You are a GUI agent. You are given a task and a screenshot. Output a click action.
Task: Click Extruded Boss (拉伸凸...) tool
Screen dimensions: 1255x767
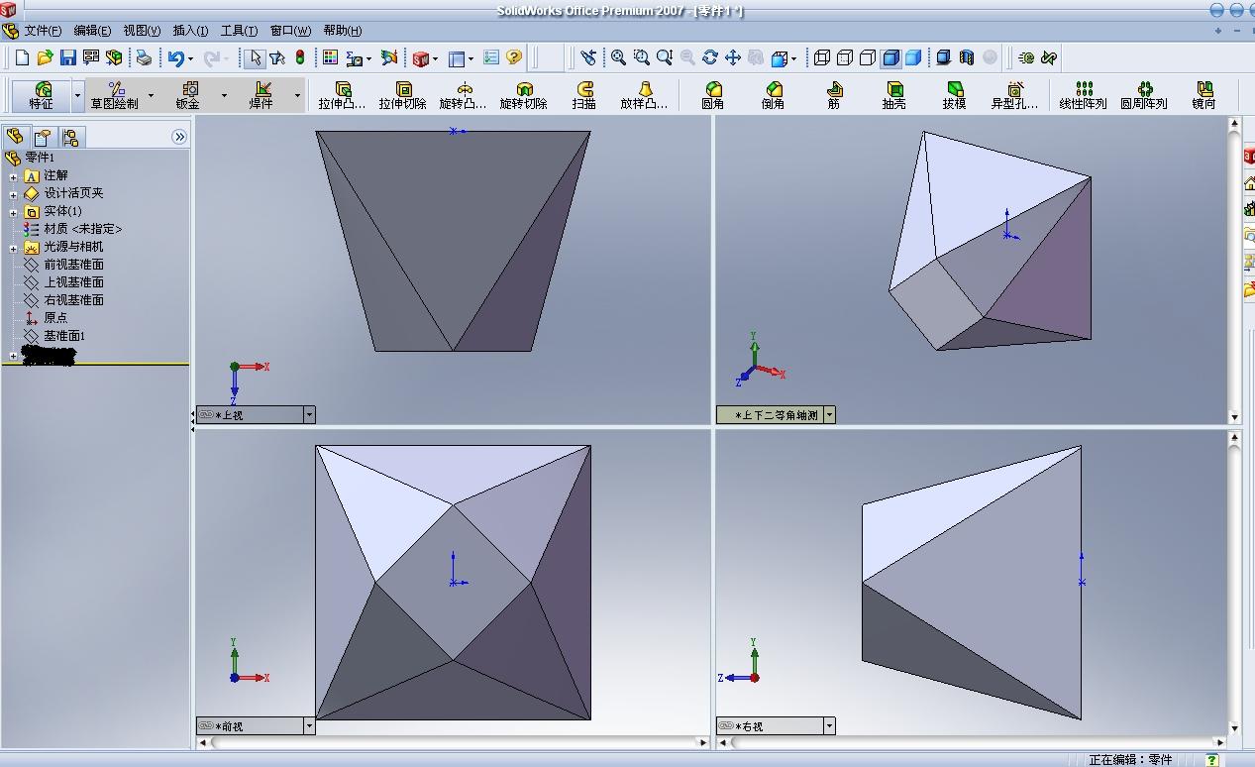(x=342, y=96)
